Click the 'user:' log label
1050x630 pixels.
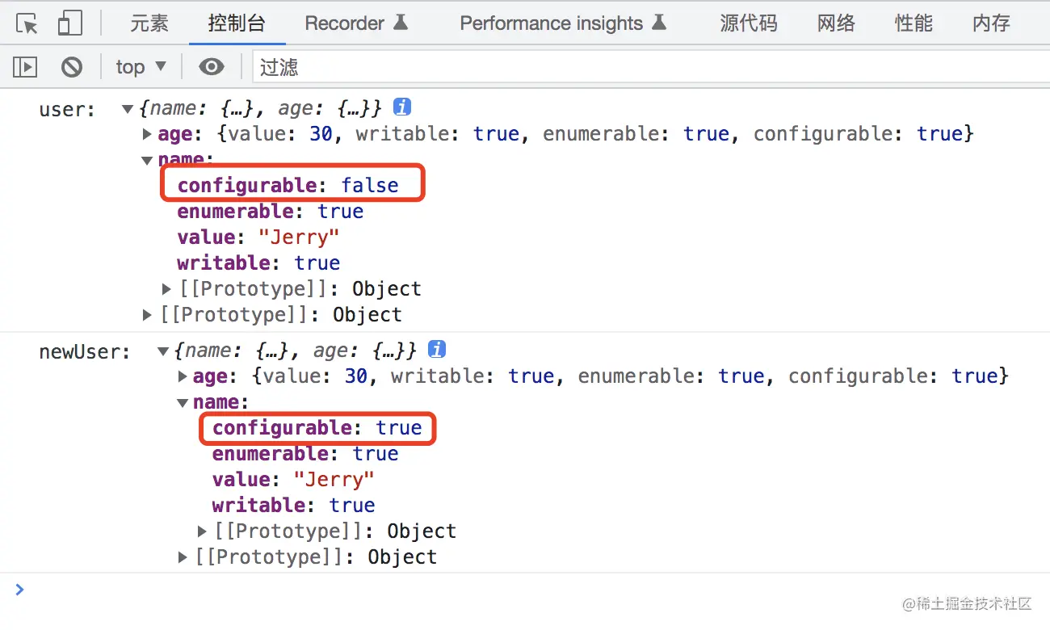point(68,109)
